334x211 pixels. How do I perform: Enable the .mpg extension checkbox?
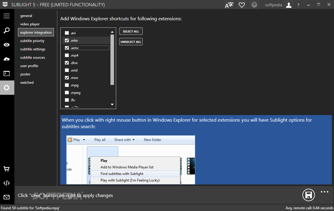point(67,85)
